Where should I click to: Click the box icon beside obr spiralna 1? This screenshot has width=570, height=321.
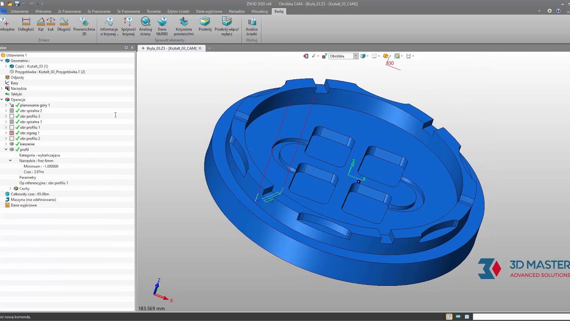tap(12, 122)
